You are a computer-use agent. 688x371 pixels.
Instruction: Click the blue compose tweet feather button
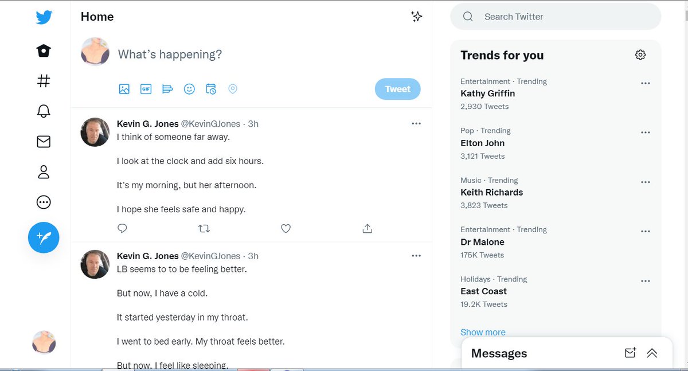tap(44, 237)
